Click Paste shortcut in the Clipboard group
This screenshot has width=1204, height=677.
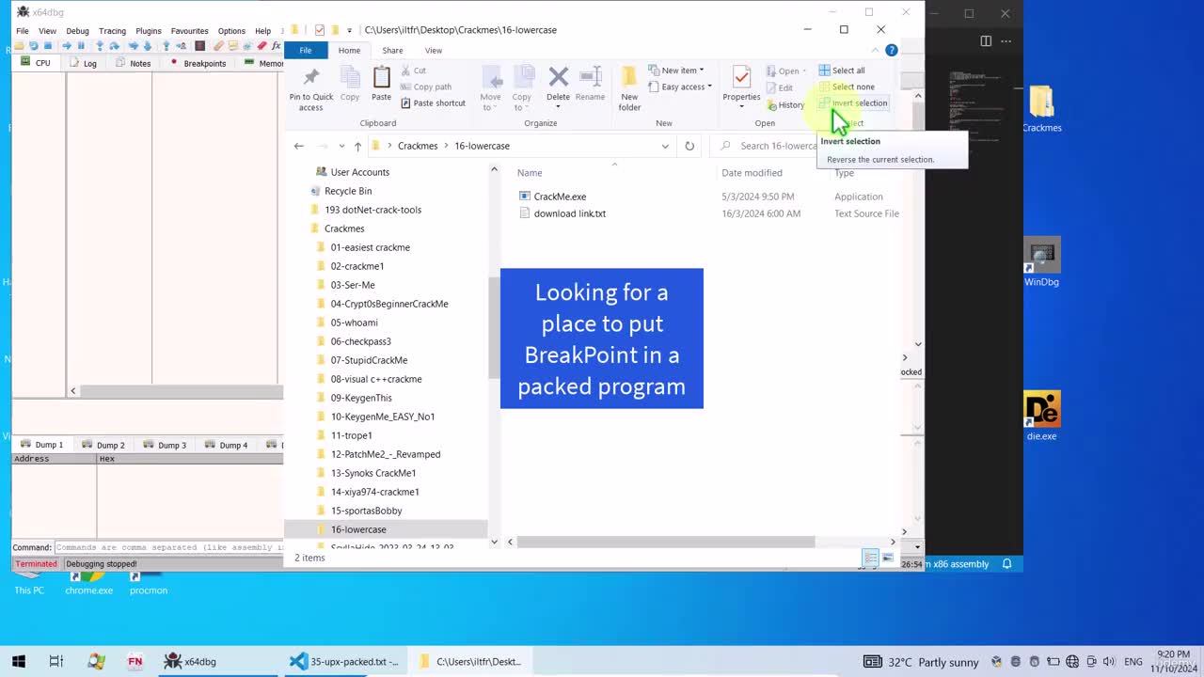(433, 103)
